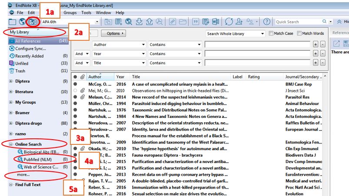This screenshot has width=349, height=196.
Task: Click the Go to Word Processor icon
Action: (x=216, y=22)
